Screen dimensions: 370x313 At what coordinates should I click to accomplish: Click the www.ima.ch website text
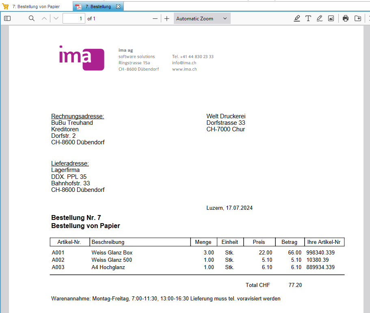click(x=184, y=69)
